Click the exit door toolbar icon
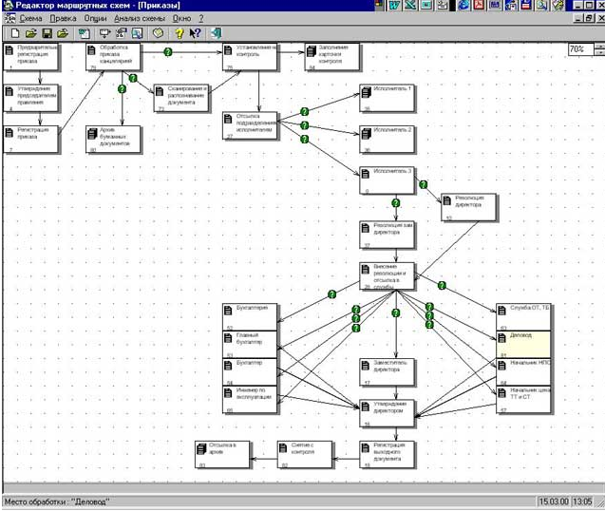 coord(217,33)
